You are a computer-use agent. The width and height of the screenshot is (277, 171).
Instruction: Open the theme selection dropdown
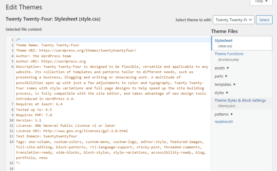[x=234, y=20]
